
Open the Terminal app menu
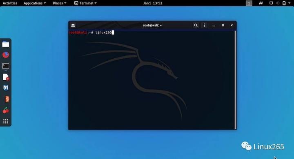click(85, 3)
